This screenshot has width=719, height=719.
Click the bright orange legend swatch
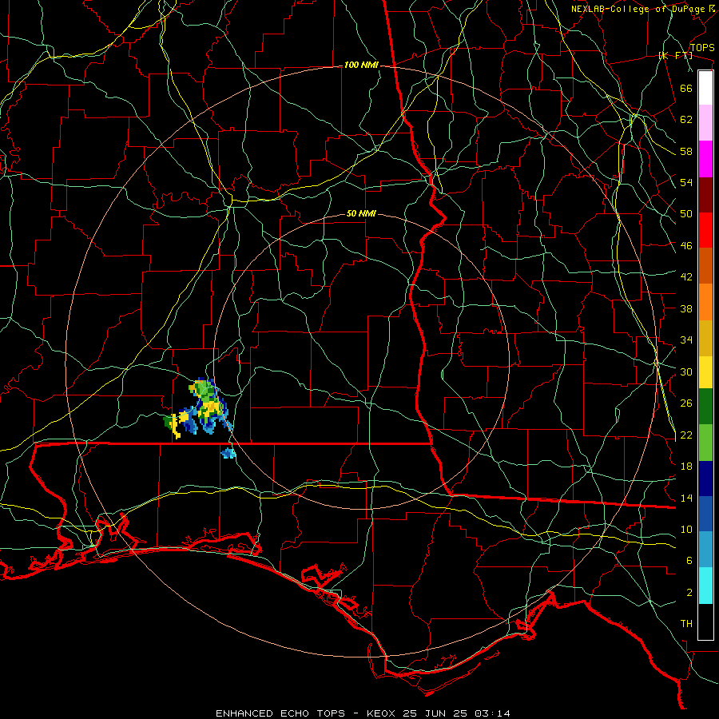click(705, 302)
